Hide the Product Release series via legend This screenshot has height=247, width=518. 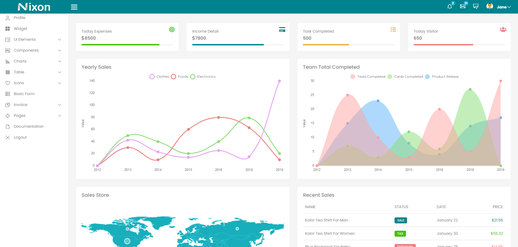[x=442, y=77]
